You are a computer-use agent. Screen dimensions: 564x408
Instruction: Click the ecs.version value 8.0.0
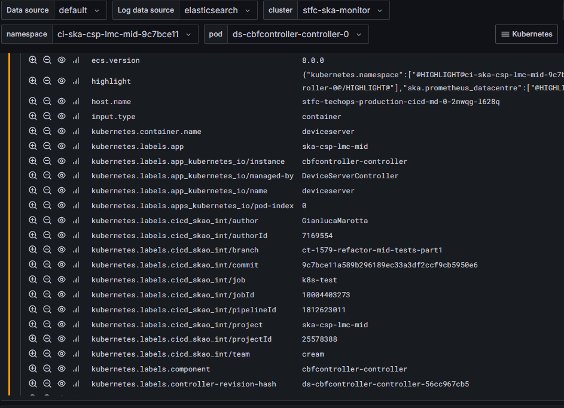pyautogui.click(x=313, y=60)
